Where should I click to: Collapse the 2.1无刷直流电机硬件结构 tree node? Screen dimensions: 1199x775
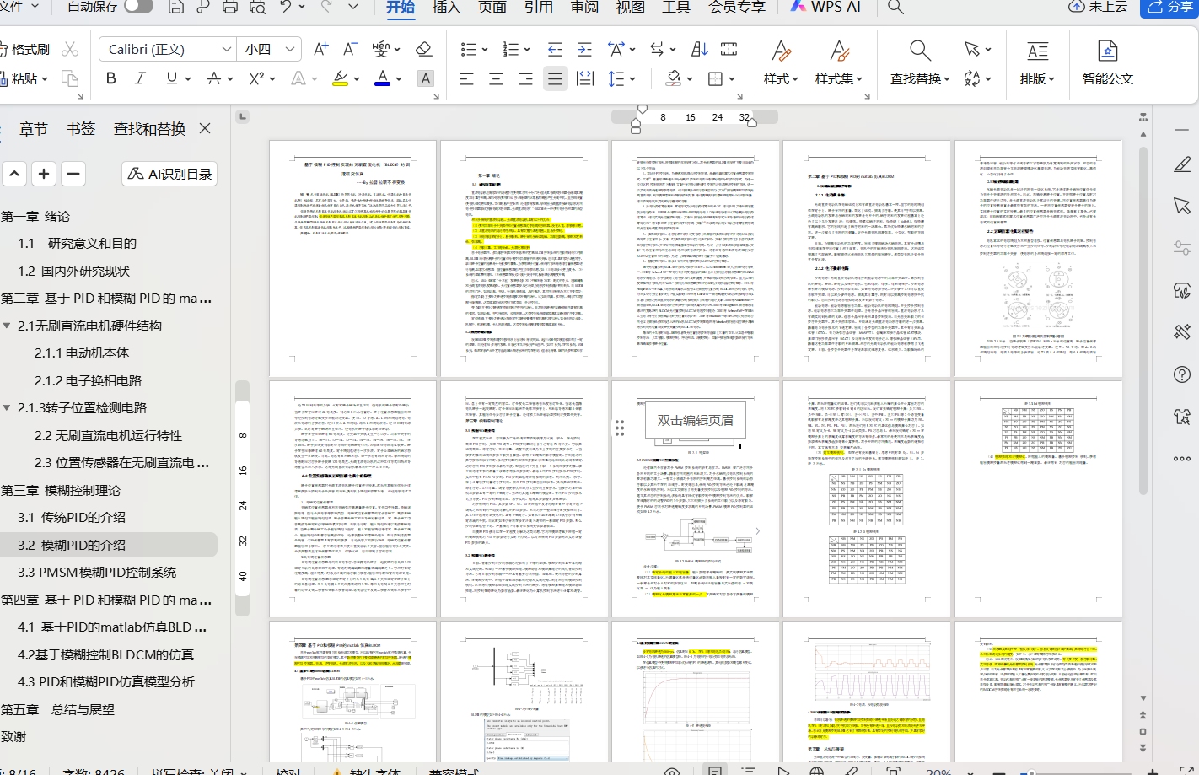pos(7,326)
